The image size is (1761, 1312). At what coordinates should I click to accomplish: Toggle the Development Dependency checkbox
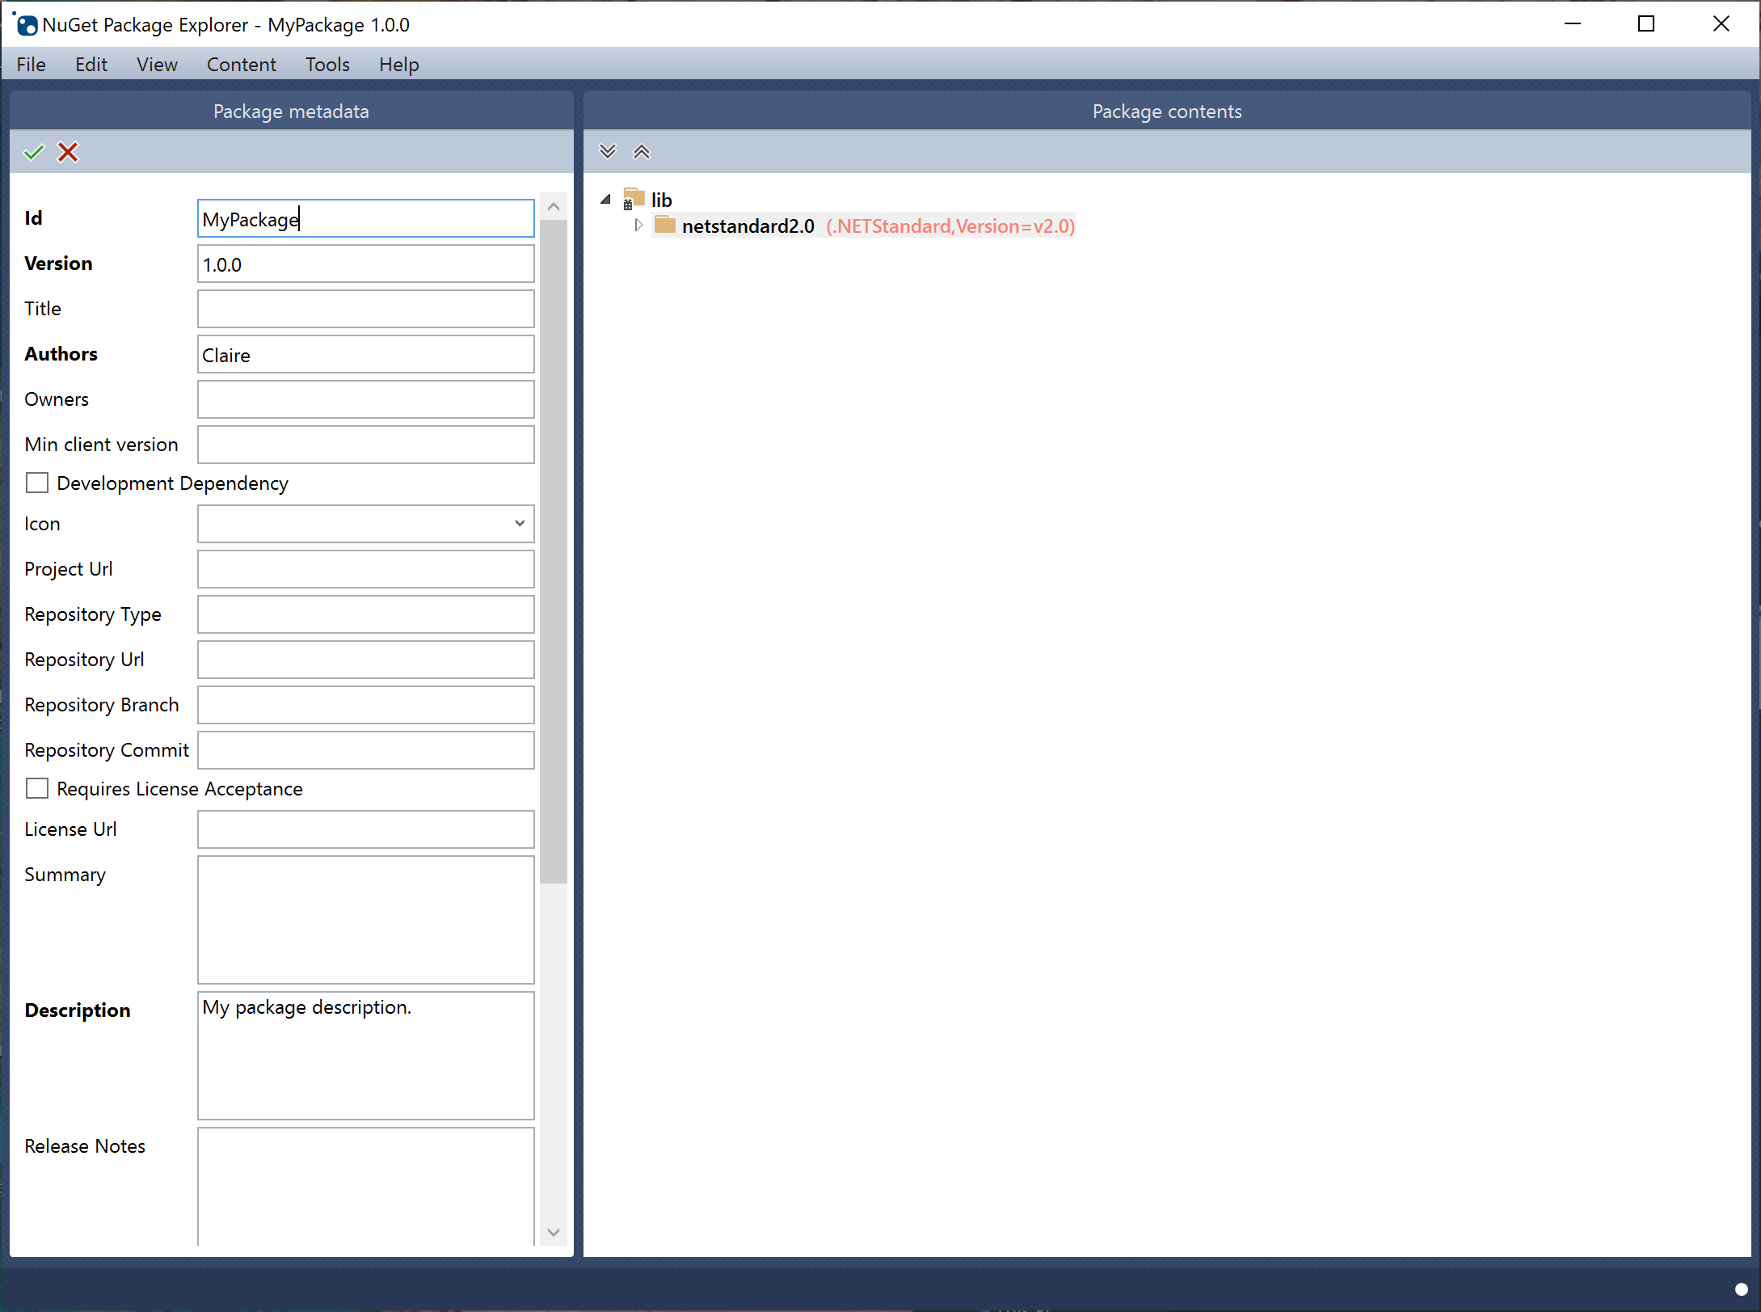[39, 483]
